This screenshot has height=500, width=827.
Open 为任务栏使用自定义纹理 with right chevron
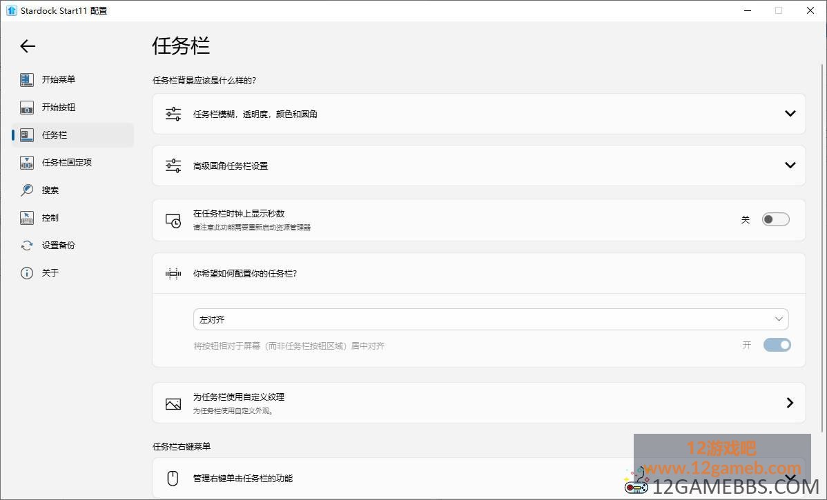(x=790, y=403)
